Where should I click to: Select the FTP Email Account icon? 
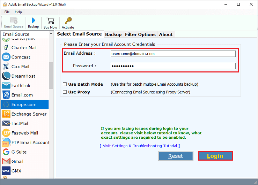point(6,142)
